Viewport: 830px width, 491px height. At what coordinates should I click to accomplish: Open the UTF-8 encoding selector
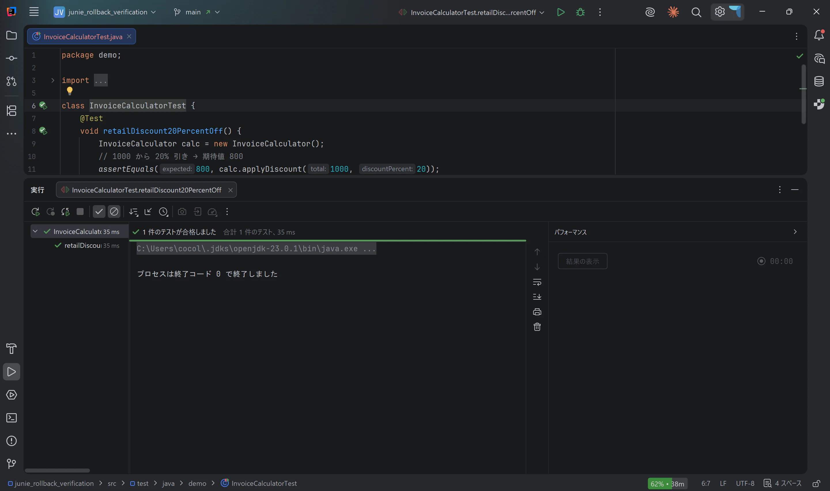point(745,484)
